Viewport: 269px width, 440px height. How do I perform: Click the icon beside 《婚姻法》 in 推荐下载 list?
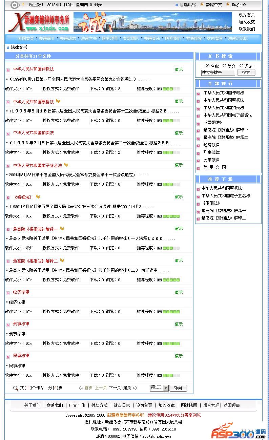tap(199, 204)
